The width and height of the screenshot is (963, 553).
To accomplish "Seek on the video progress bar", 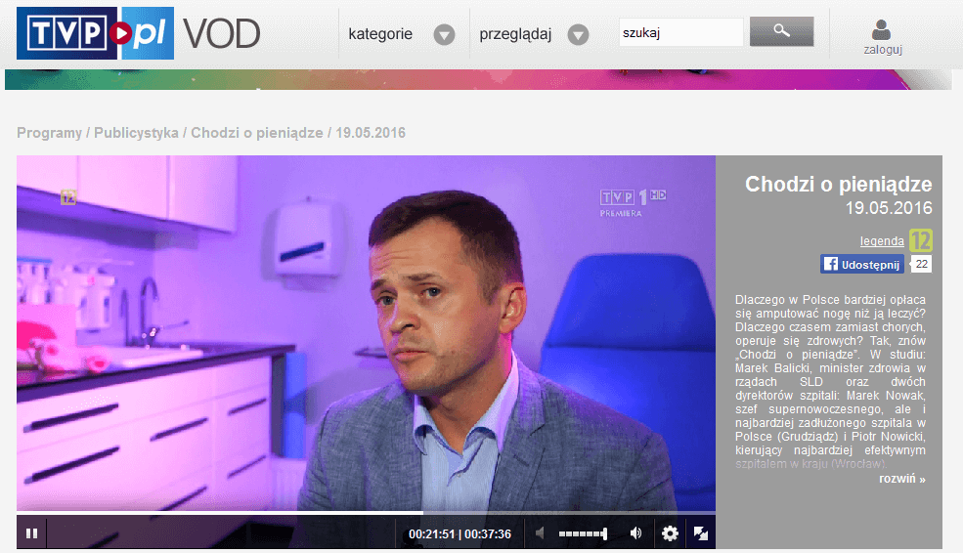I will pos(366,513).
